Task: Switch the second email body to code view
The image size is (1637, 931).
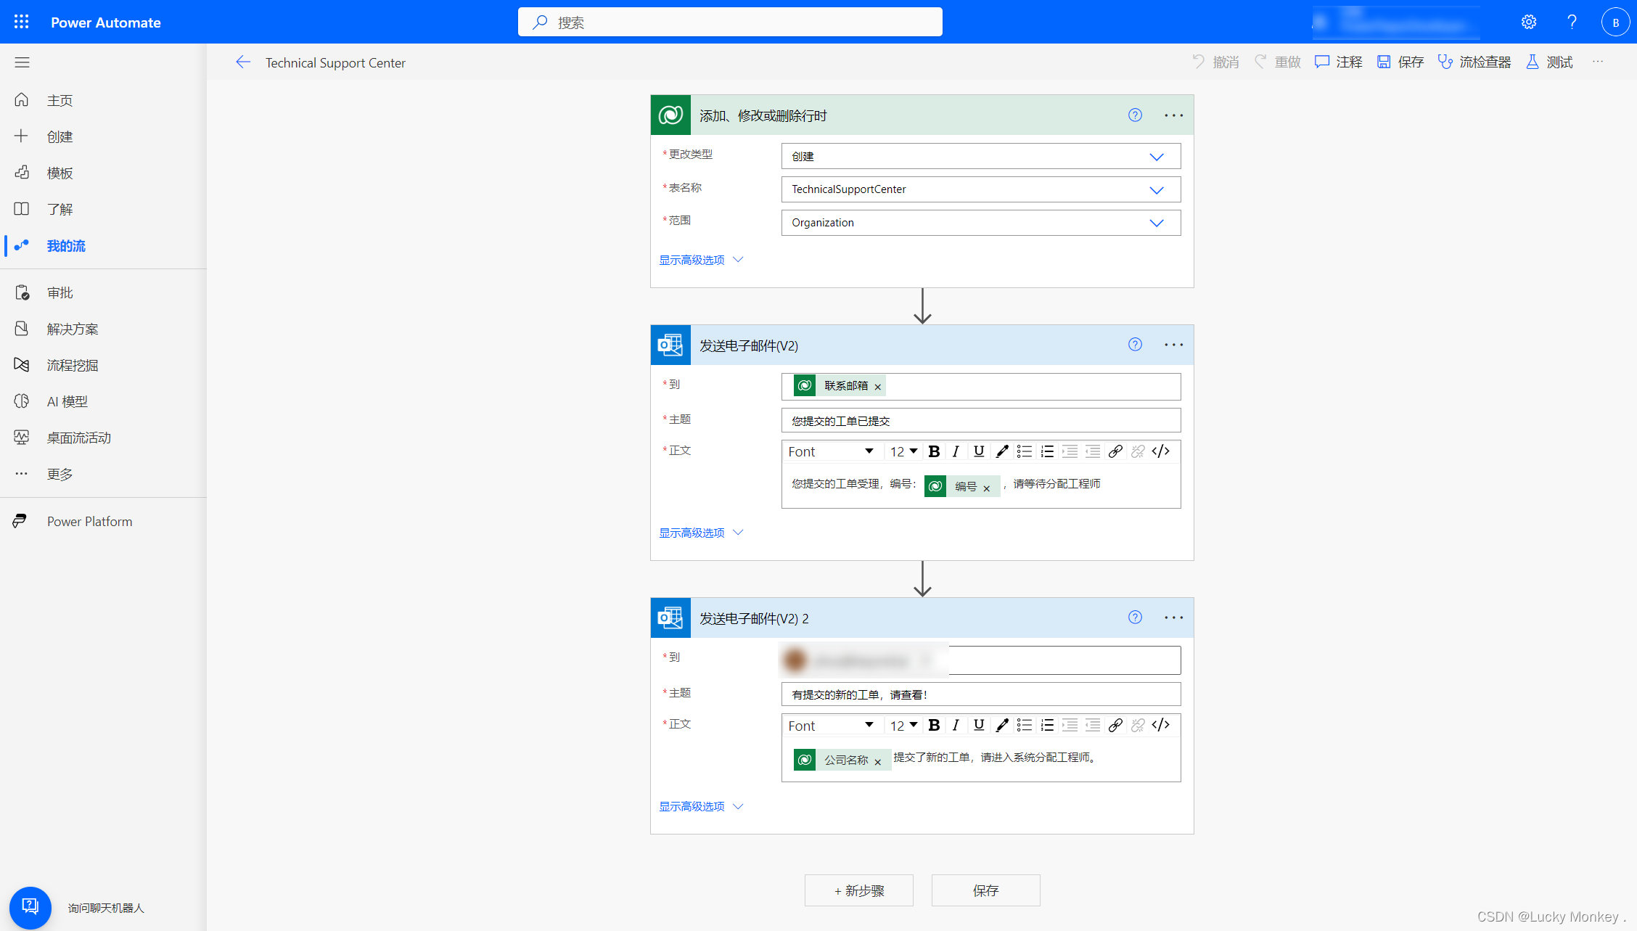Action: point(1160,725)
